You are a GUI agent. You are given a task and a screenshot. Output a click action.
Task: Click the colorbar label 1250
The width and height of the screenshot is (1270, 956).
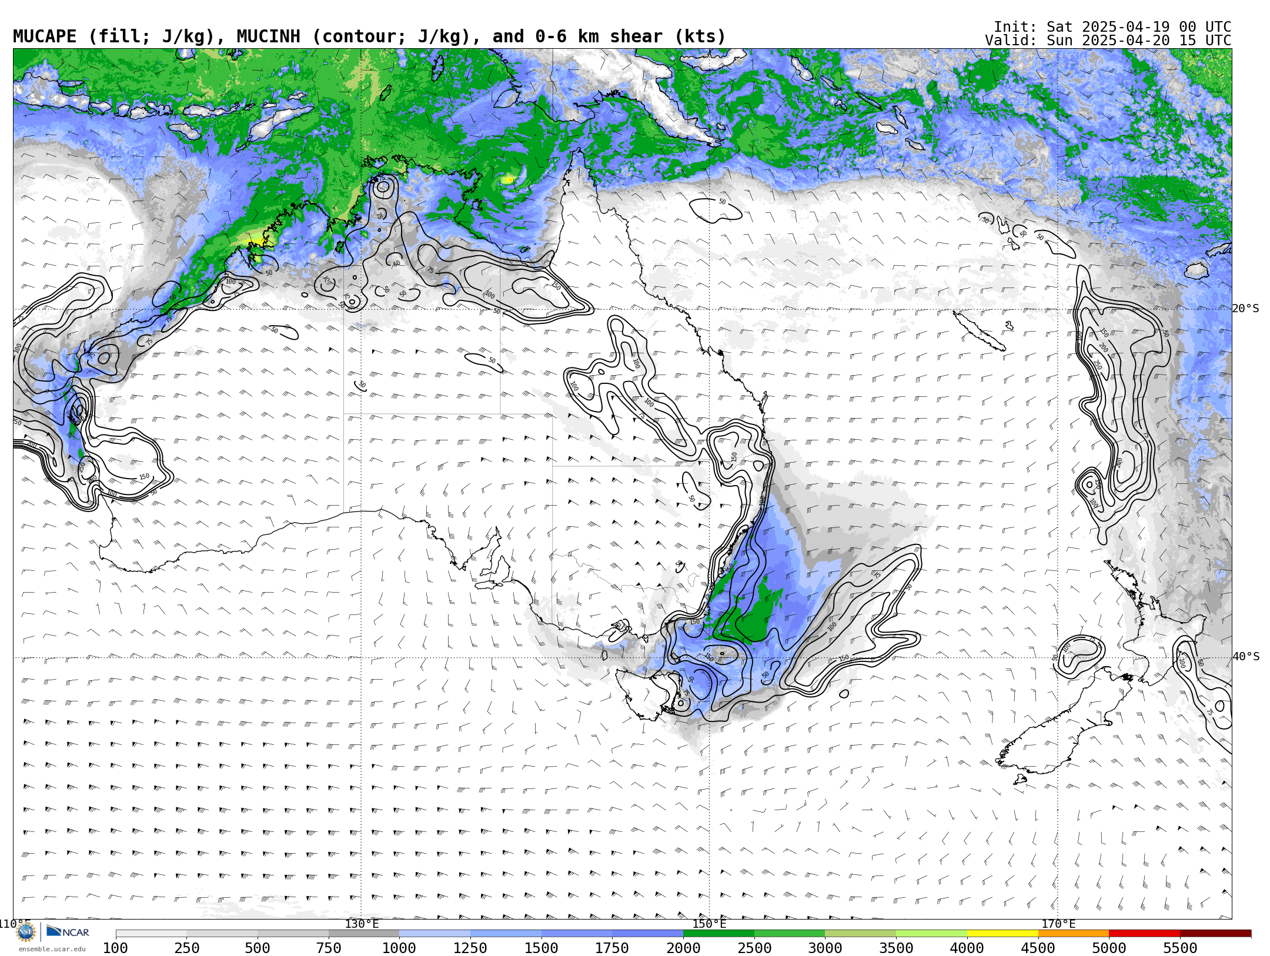coord(470,948)
